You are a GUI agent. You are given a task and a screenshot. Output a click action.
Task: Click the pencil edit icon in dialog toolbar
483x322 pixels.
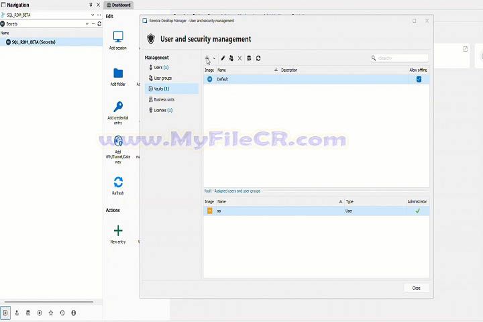pos(223,58)
